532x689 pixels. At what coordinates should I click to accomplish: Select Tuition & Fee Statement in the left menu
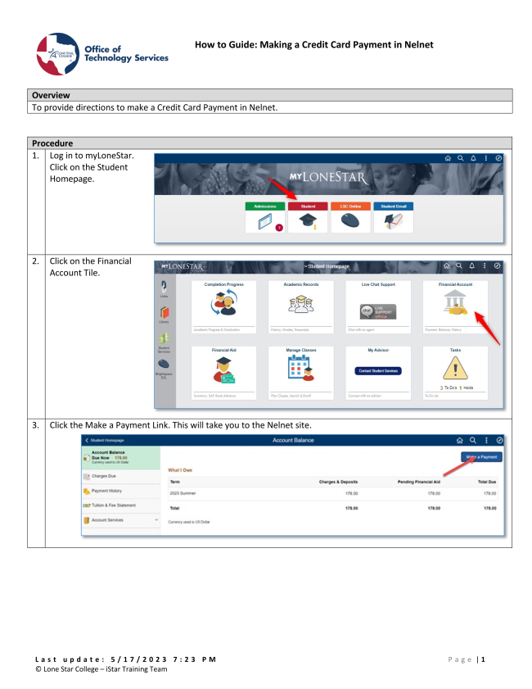[x=120, y=505]
